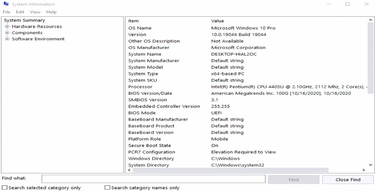Click the Find what input field

[x=153, y=179]
